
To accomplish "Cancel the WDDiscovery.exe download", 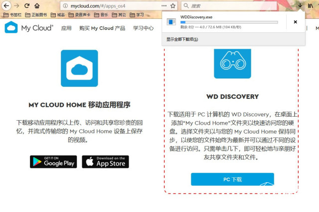I will [296, 22].
